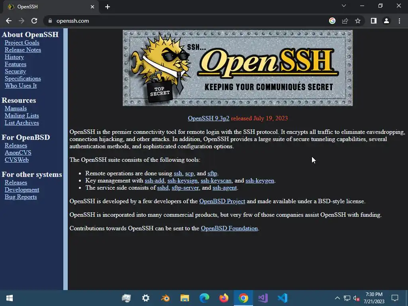Open Who Uses It link
Viewport: 408px width, 306px height.
[x=21, y=86]
